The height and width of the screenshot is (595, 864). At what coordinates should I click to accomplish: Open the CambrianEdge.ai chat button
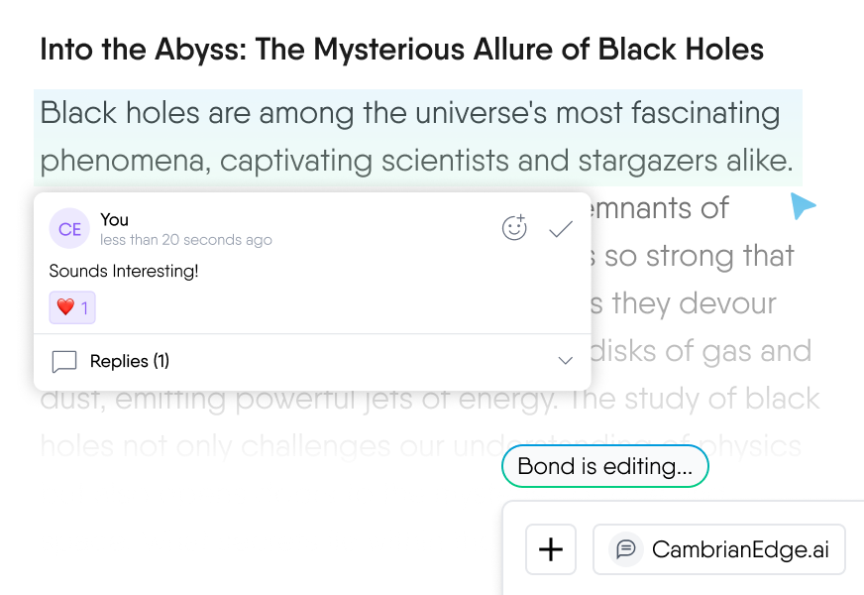click(x=719, y=549)
